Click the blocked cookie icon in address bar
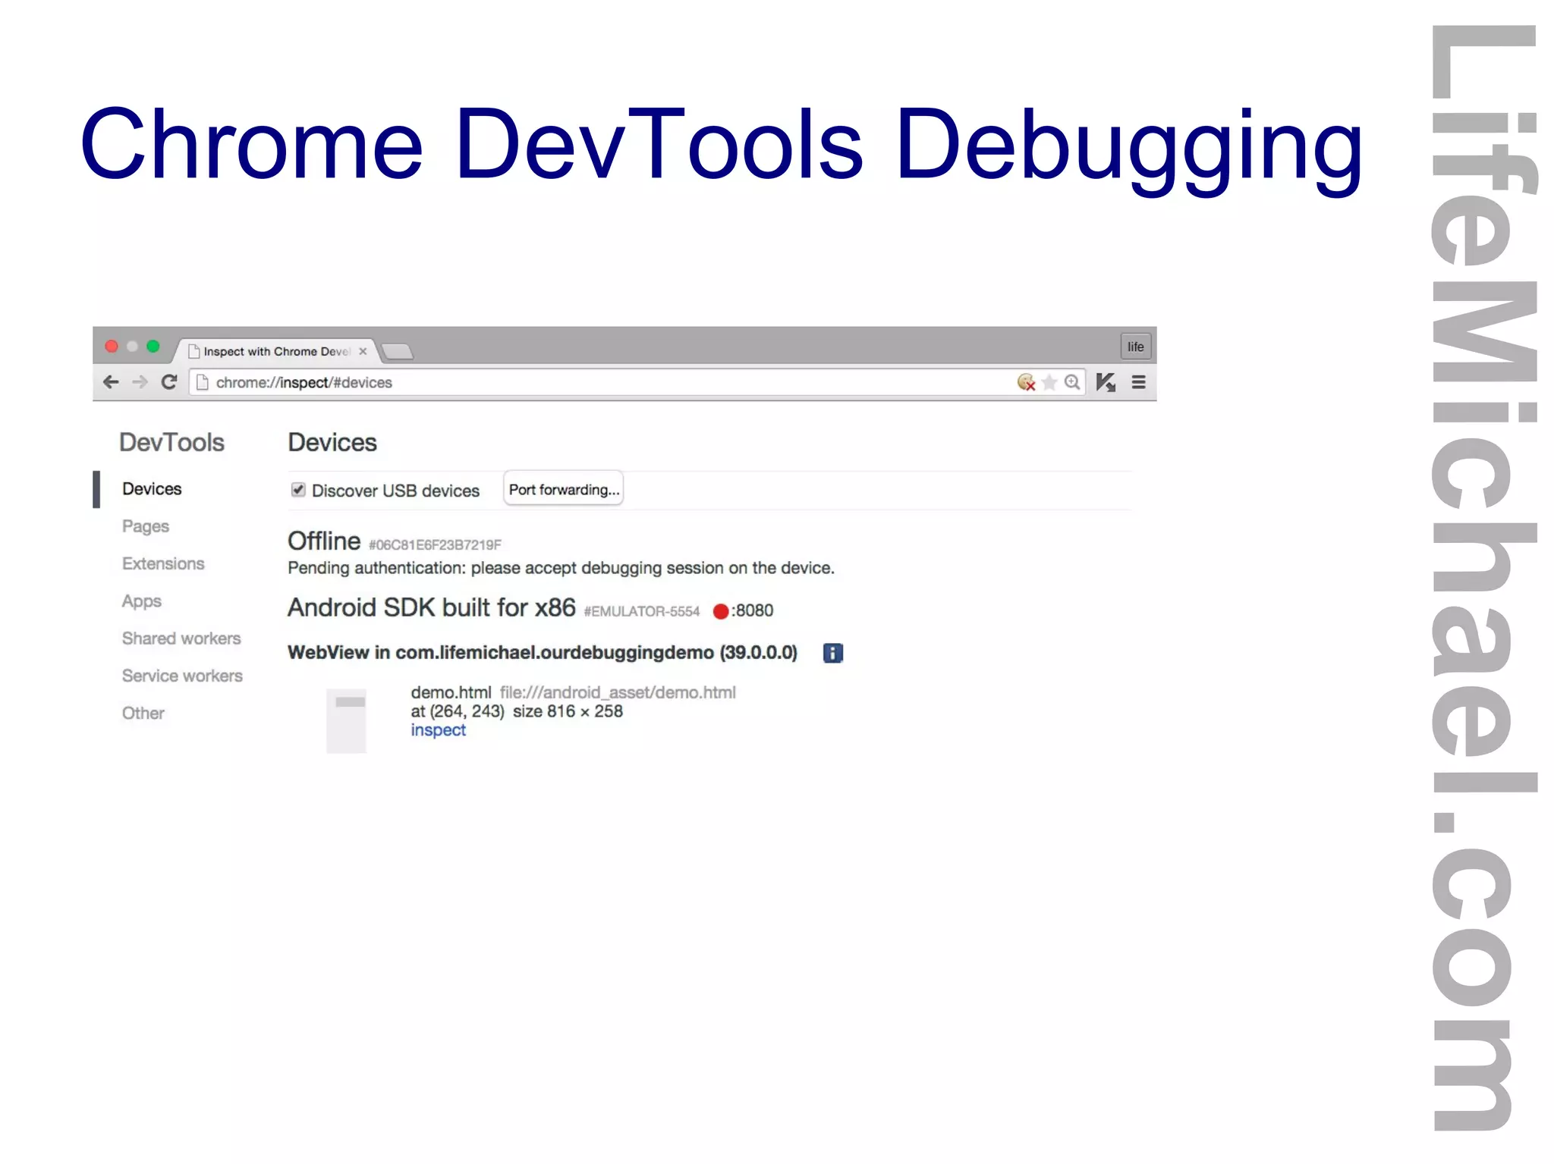The width and height of the screenshot is (1554, 1164). (1026, 382)
